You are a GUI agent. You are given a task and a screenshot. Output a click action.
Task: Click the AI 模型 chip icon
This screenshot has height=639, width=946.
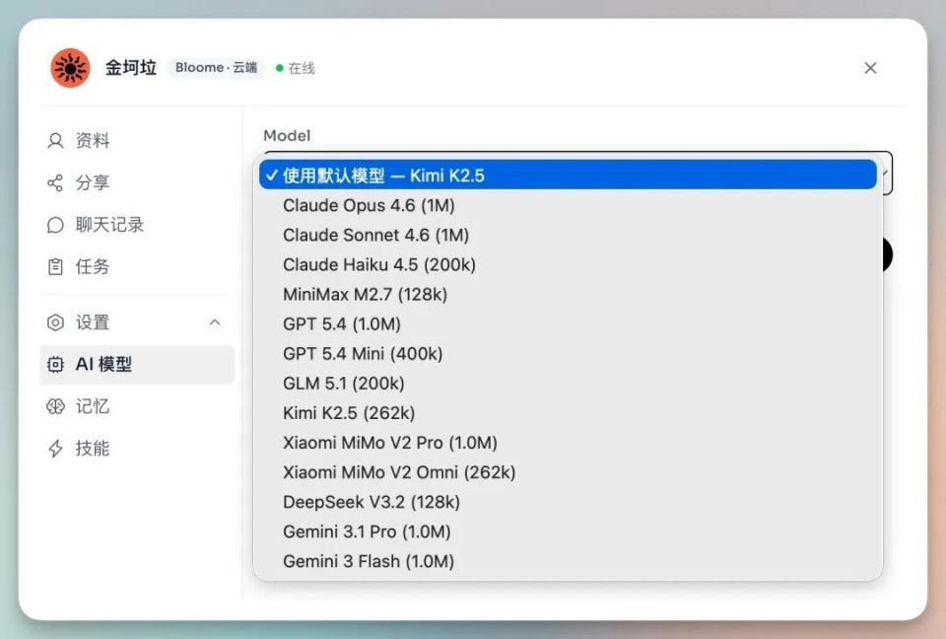(x=55, y=365)
